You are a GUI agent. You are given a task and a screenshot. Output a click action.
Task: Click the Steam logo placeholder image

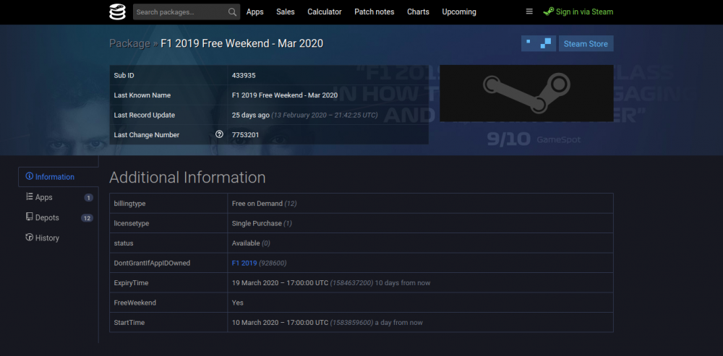pos(526,93)
